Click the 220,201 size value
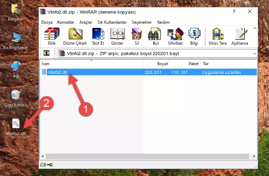The width and height of the screenshot is (269, 176). [x=153, y=72]
